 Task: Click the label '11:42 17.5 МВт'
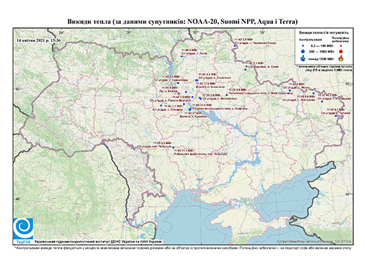(206, 83)
